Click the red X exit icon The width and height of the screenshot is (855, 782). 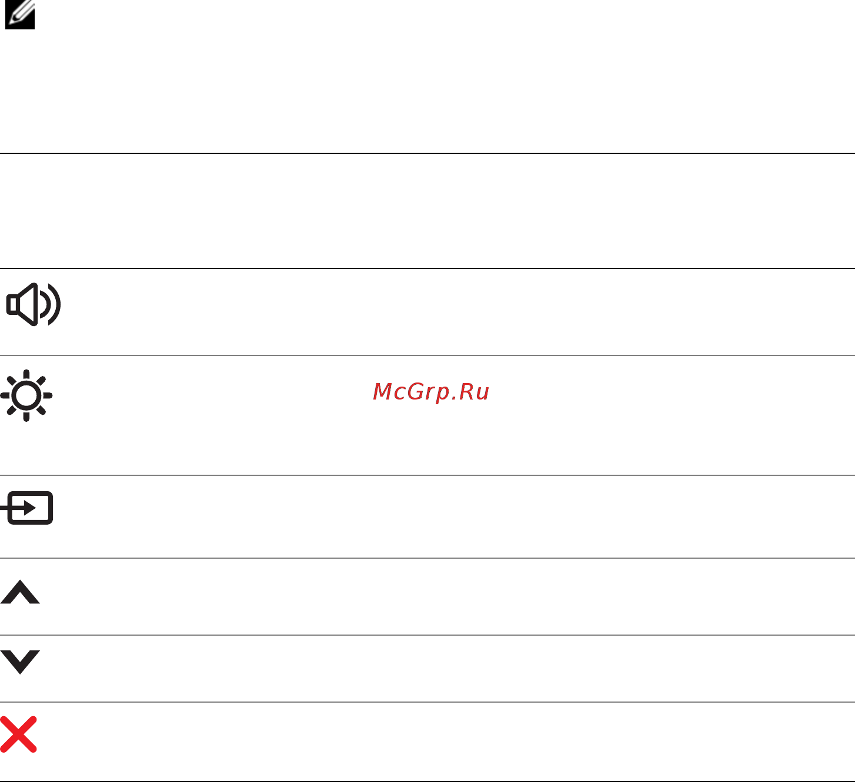(x=19, y=734)
